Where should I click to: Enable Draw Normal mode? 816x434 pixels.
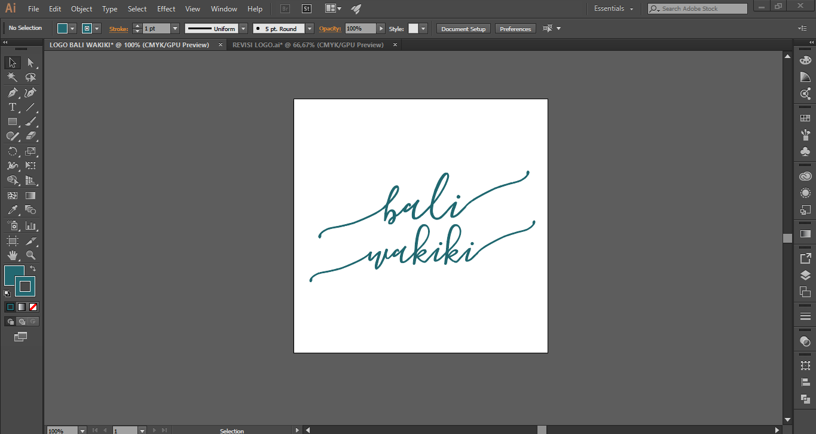(10, 322)
